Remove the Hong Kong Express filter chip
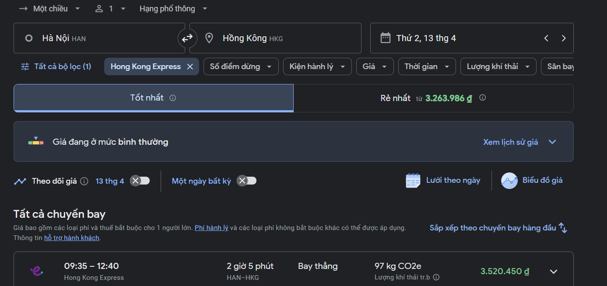Image resolution: width=607 pixels, height=286 pixels. [x=190, y=66]
